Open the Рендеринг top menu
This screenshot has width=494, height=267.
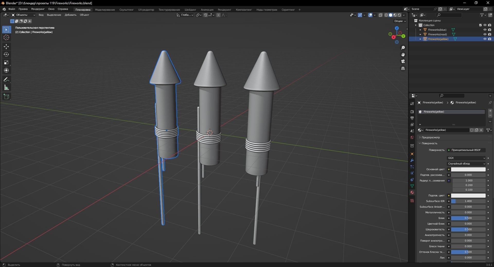tap(38, 9)
